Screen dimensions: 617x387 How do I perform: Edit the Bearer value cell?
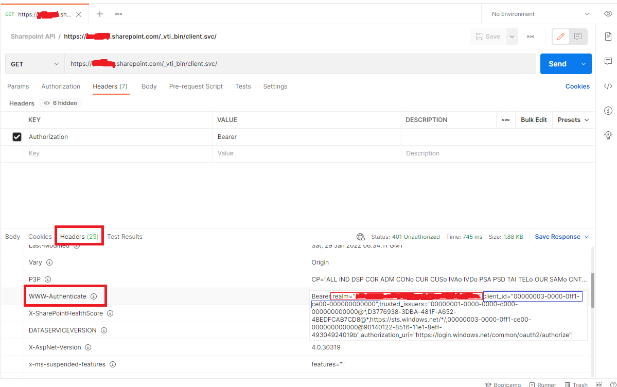[307, 136]
